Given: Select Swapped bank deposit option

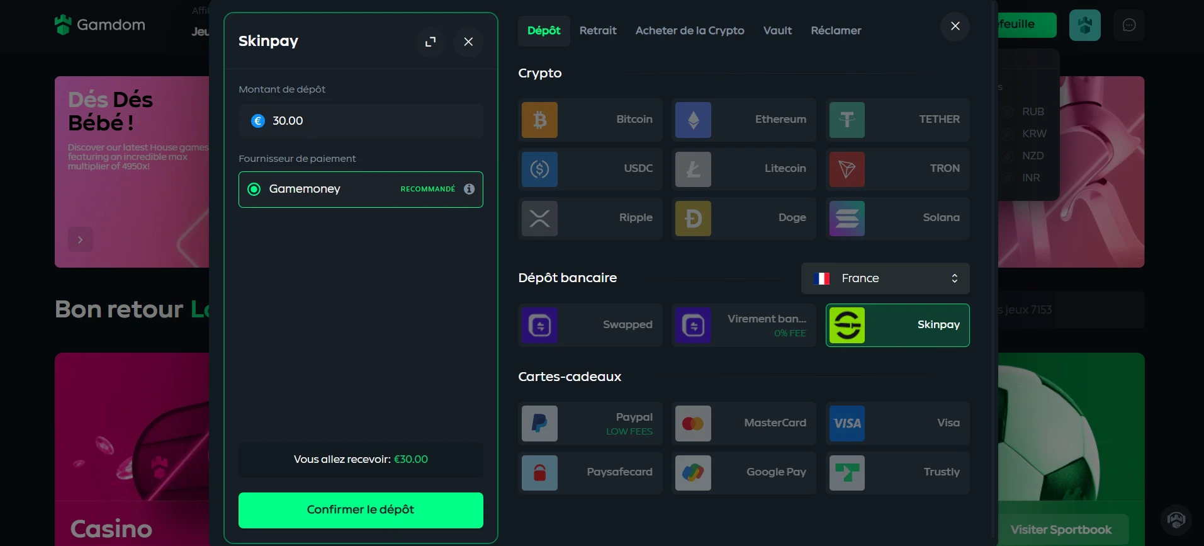Looking at the screenshot, I should tap(590, 325).
